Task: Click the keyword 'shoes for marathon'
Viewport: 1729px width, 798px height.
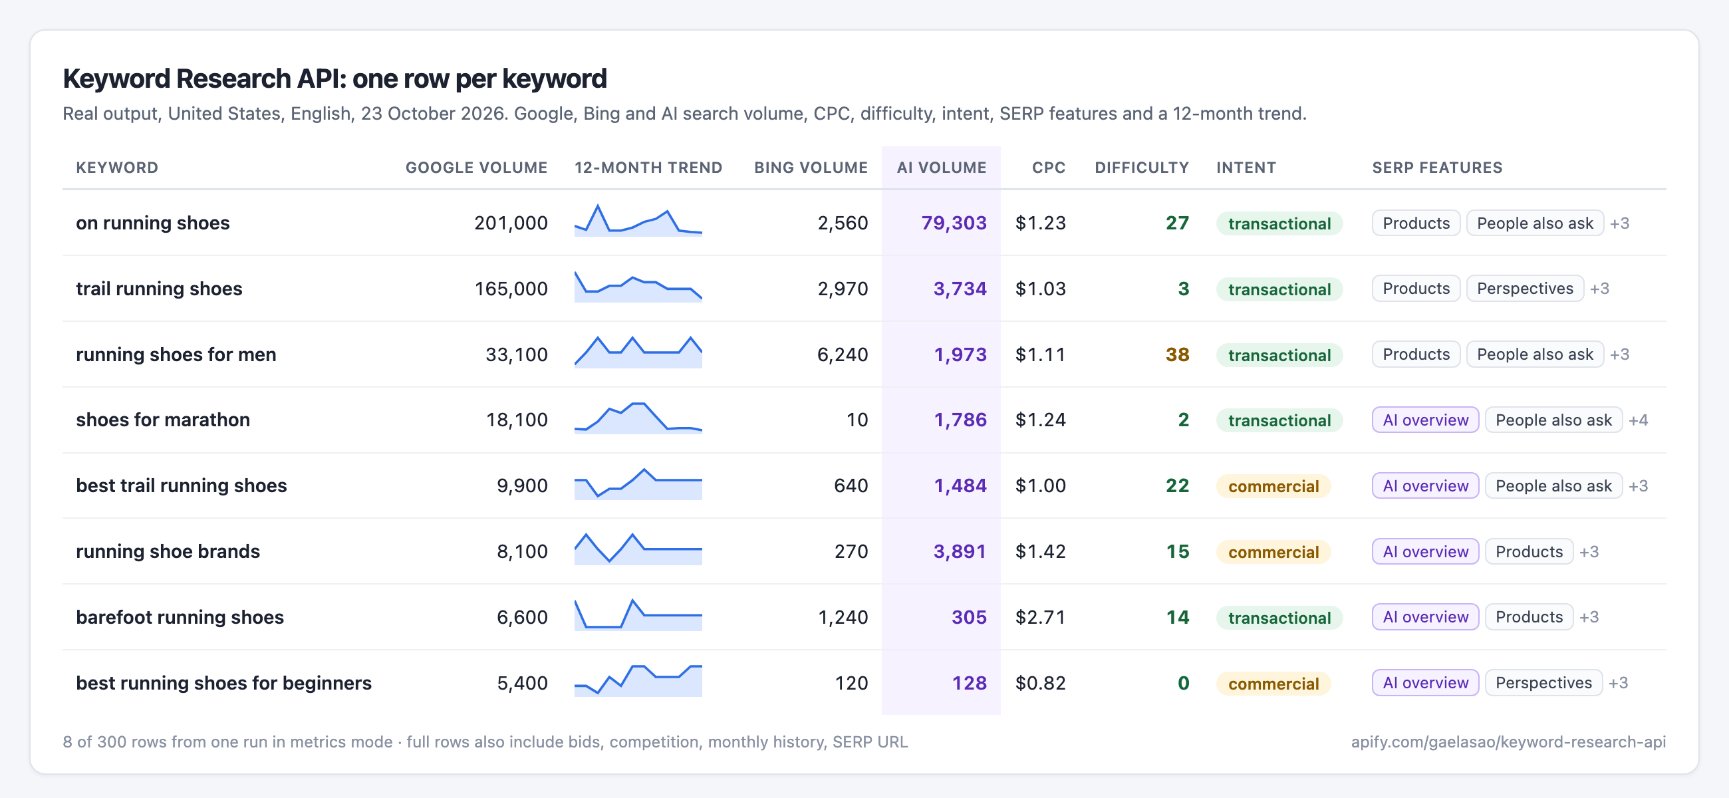Action: (x=162, y=420)
